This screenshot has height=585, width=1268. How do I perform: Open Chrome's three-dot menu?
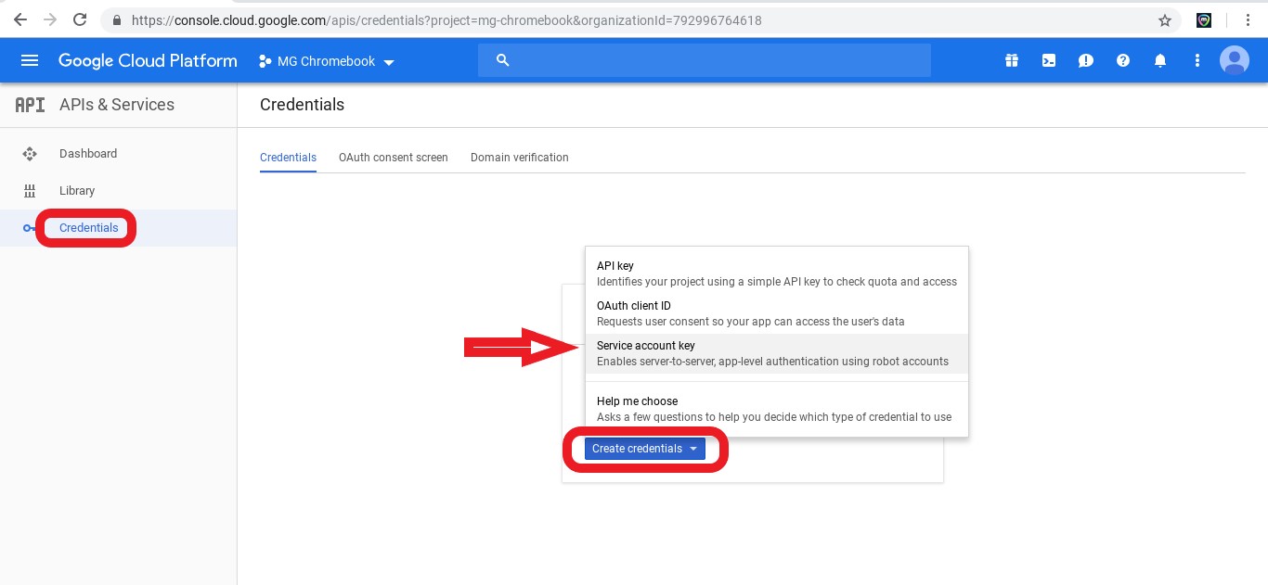click(x=1249, y=19)
